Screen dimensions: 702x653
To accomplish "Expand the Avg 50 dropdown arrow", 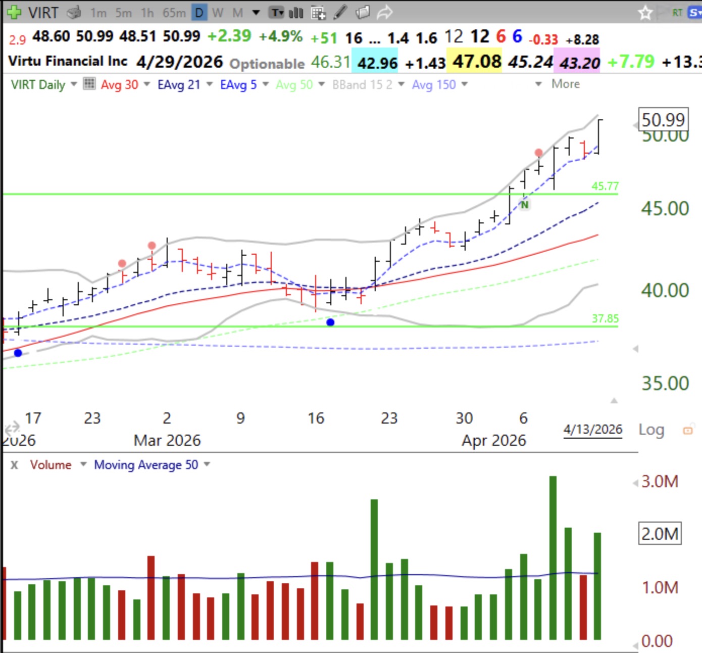I will (322, 84).
